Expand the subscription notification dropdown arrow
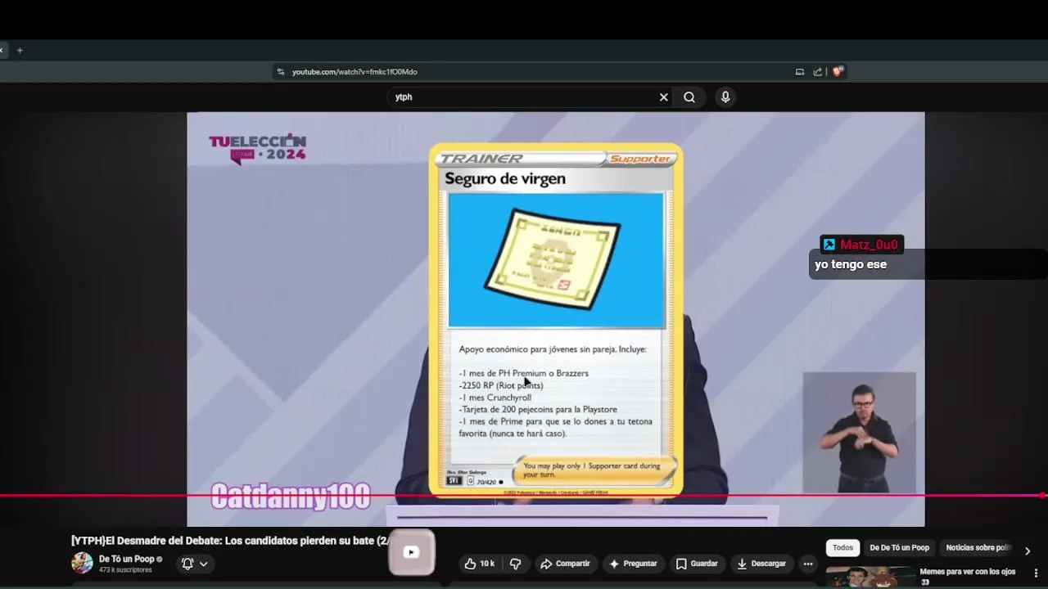Screen dimensions: 1048x589 pyautogui.click(x=203, y=564)
